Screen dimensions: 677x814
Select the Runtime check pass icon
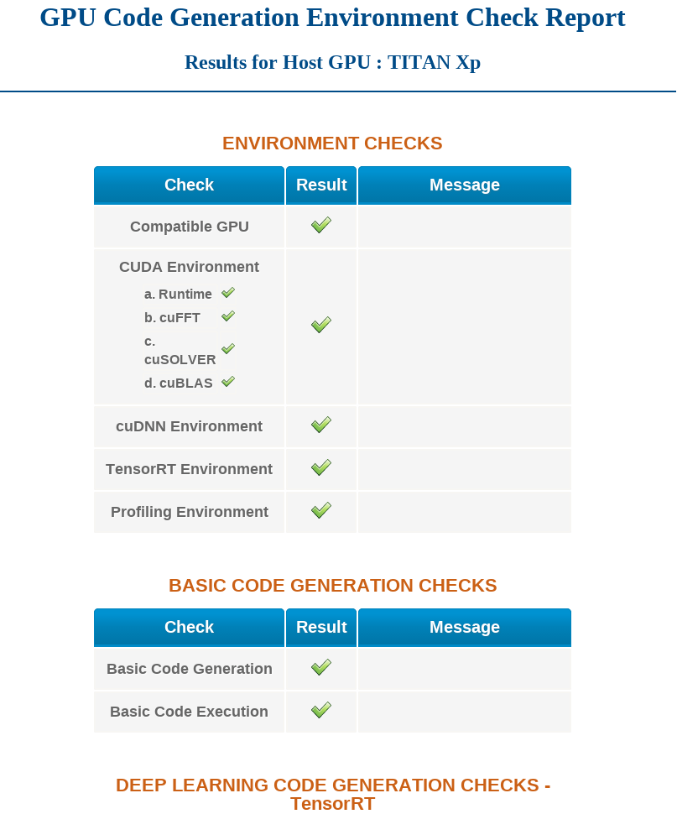[x=227, y=292]
